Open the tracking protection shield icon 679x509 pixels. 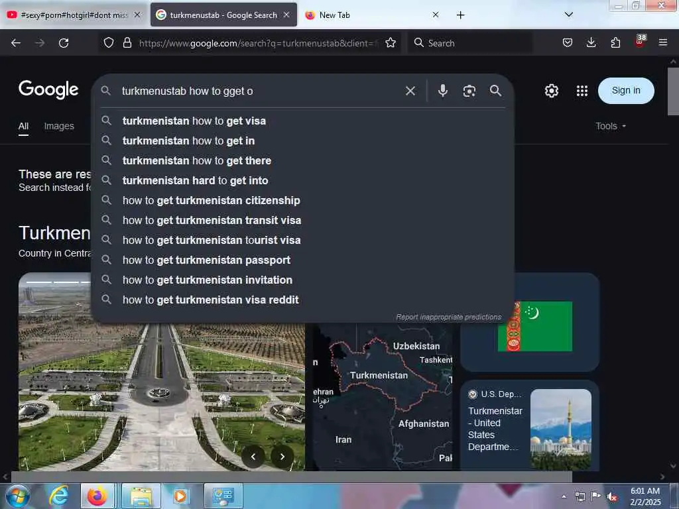tap(109, 42)
